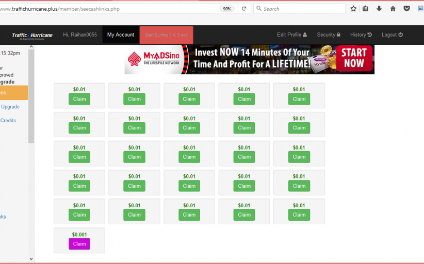Screen dimensions: 424x264
Task: Log out using the Logout link
Action: [392, 35]
